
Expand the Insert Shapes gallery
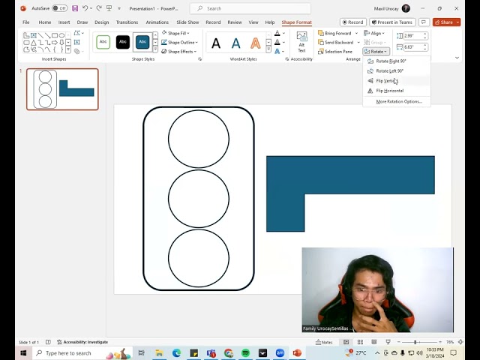(x=68, y=49)
